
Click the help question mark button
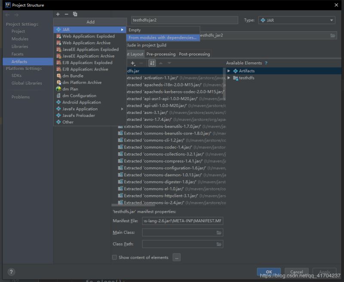11,272
